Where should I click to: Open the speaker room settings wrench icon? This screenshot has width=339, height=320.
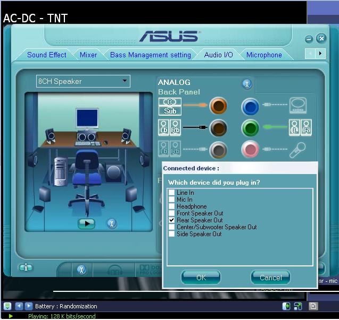point(112,223)
